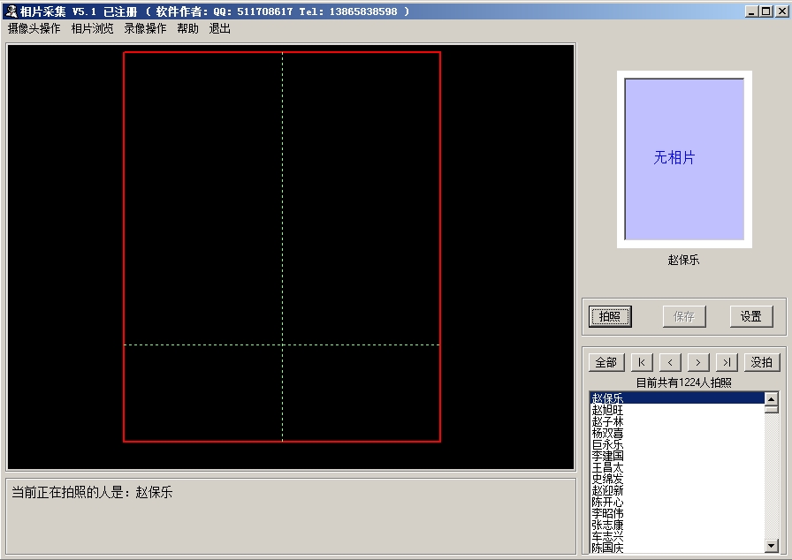
Task: Jump to the first person (|< icon)
Action: tap(642, 362)
